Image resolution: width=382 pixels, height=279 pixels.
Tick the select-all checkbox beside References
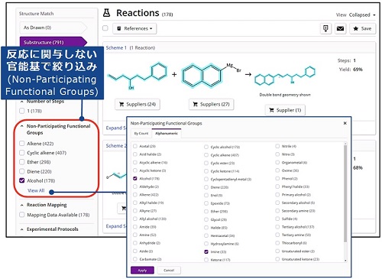[105, 28]
